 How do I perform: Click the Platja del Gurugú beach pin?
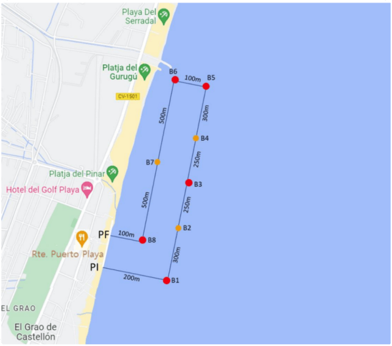point(145,72)
